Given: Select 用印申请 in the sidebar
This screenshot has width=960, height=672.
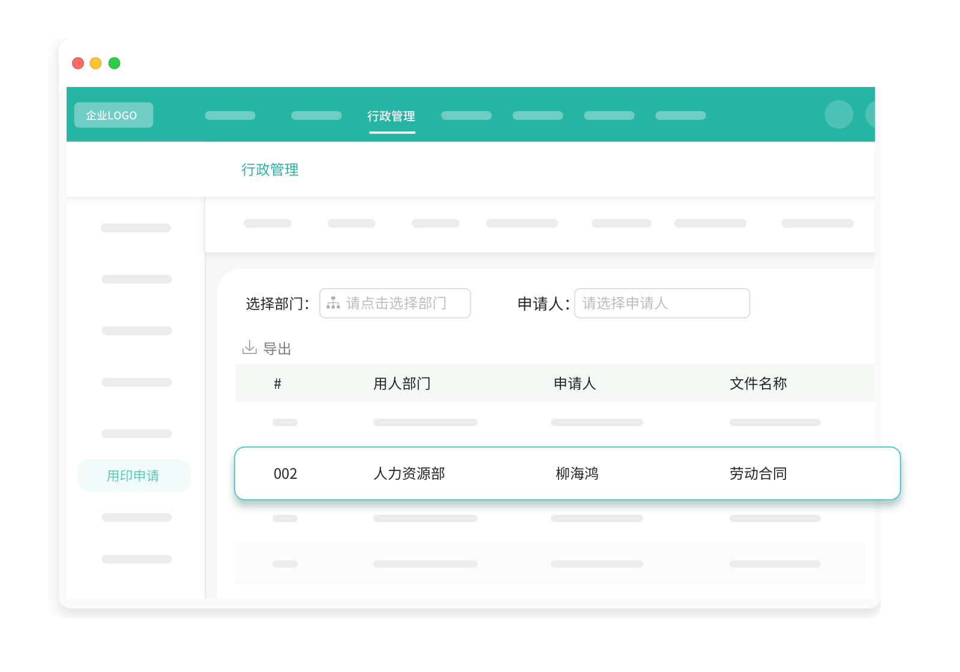Looking at the screenshot, I should click(134, 476).
